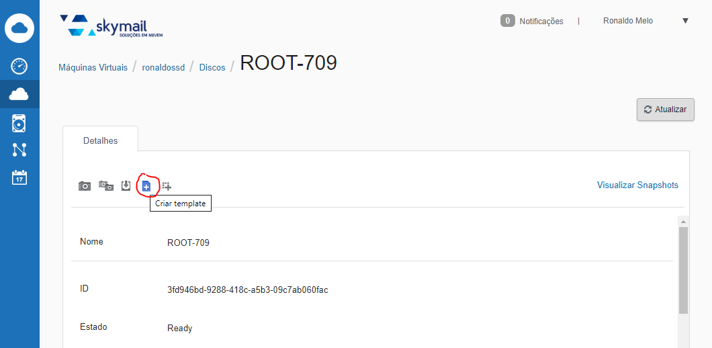This screenshot has width=712, height=348.
Task: Switch to the Detalhes tab
Action: 100,140
